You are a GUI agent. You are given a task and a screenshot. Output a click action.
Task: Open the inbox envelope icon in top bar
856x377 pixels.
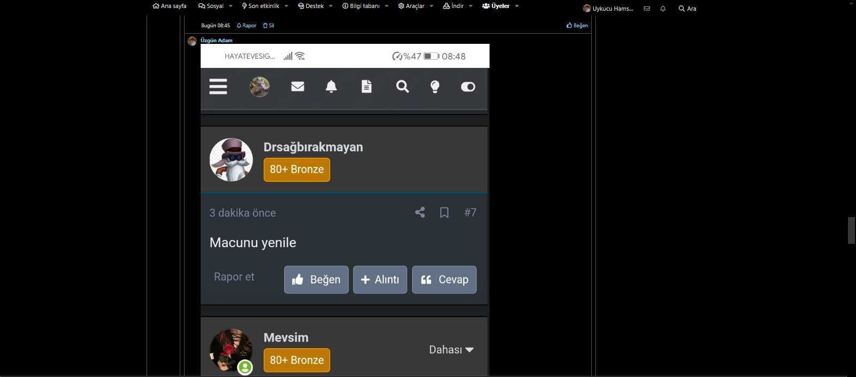click(x=647, y=9)
